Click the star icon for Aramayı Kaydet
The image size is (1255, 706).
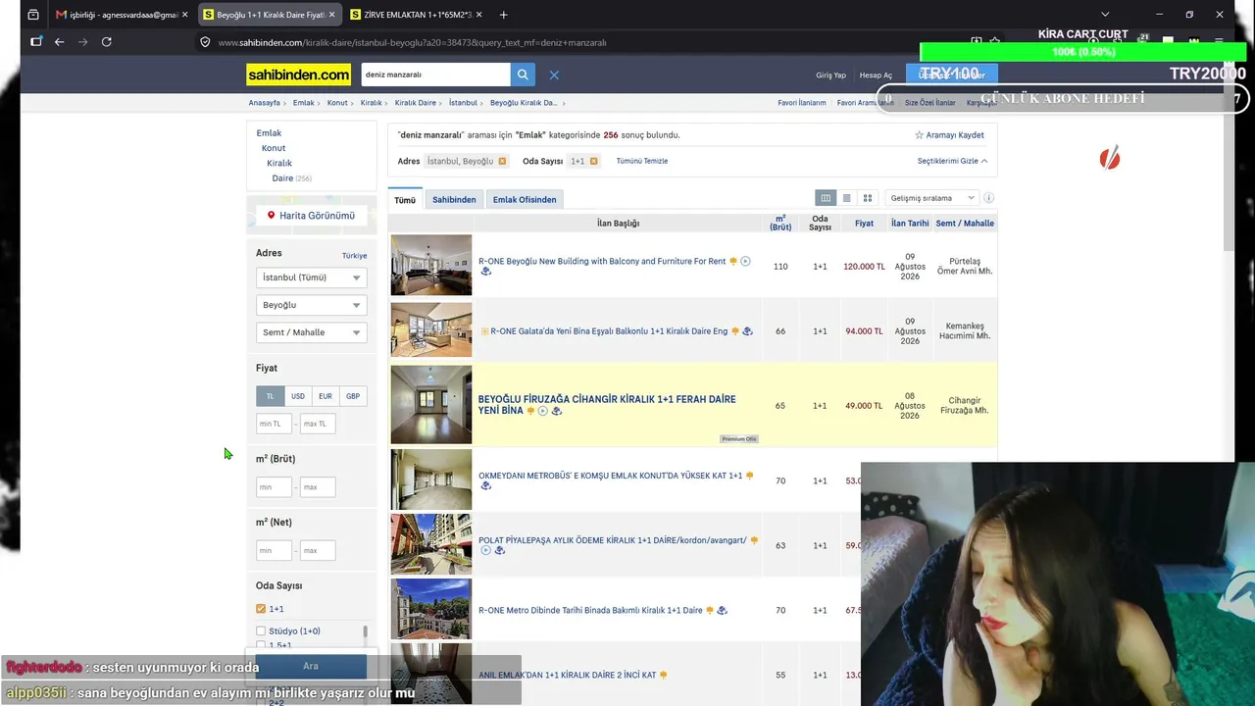coord(919,135)
